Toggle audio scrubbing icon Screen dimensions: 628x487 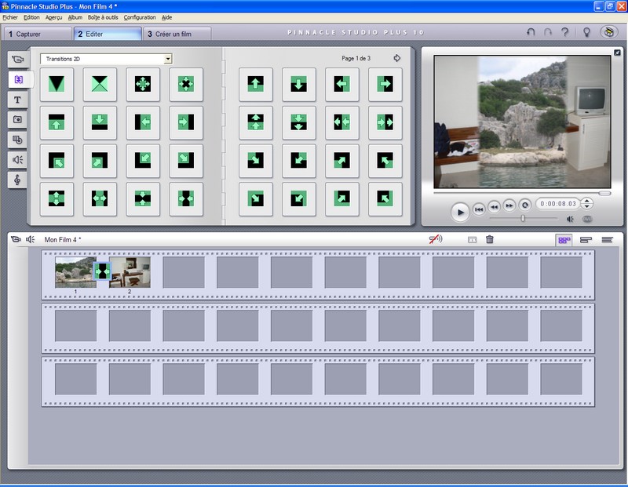(436, 239)
